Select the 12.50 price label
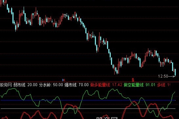 (163, 76)
